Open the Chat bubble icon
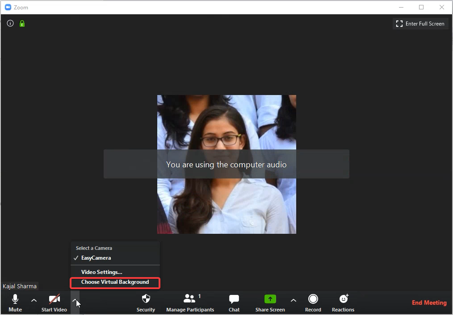This screenshot has width=453, height=315. pos(234,299)
